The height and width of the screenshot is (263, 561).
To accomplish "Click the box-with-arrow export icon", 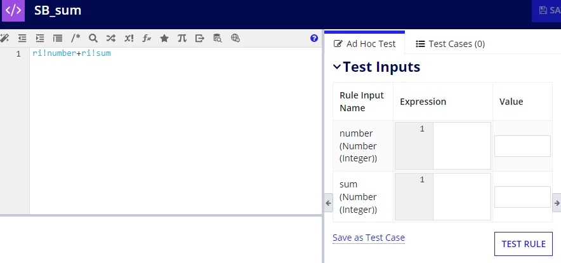I will [x=200, y=38].
